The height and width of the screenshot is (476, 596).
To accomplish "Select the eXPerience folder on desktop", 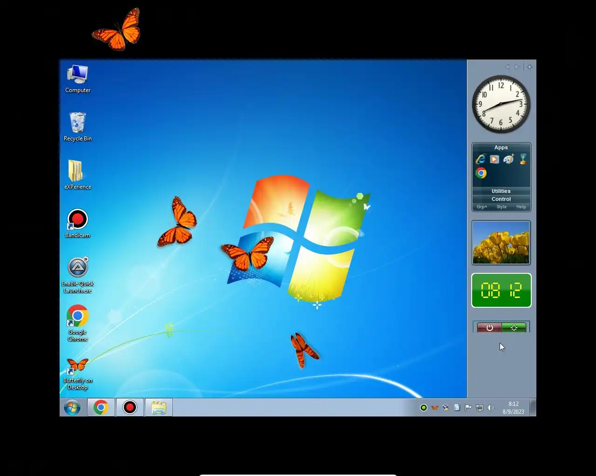I will point(78,175).
